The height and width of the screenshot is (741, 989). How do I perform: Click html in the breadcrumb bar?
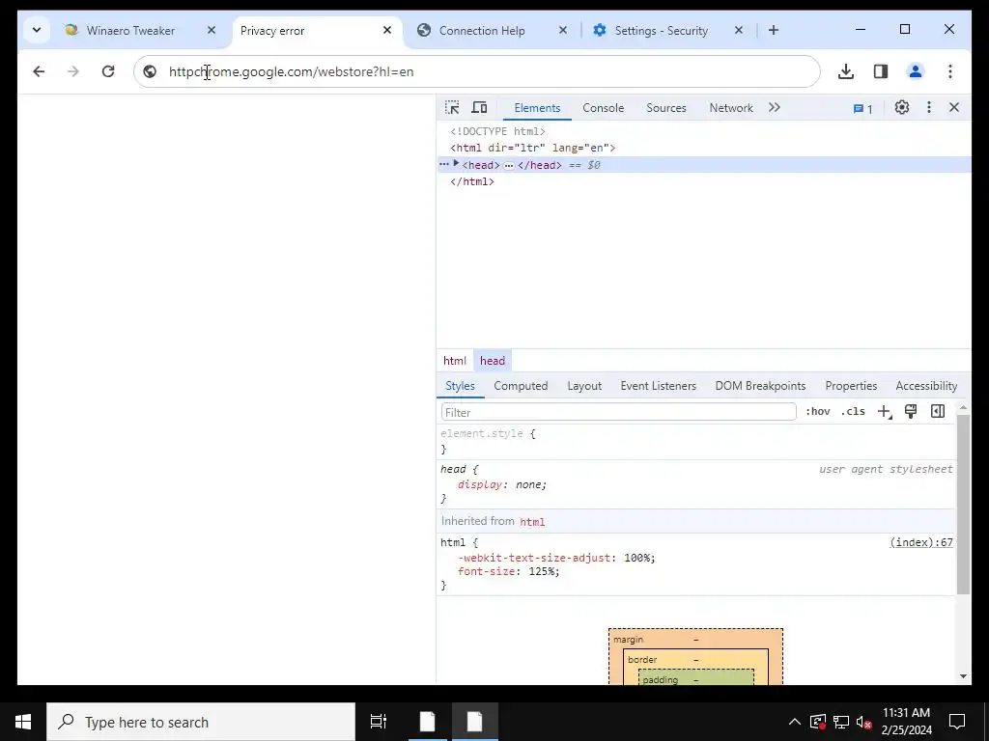tap(455, 361)
